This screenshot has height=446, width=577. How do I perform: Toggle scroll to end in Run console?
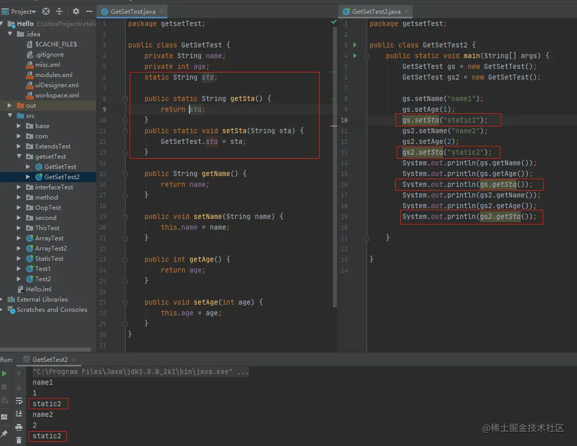click(x=19, y=414)
